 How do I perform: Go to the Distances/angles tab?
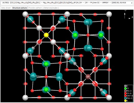(x=51, y=8)
